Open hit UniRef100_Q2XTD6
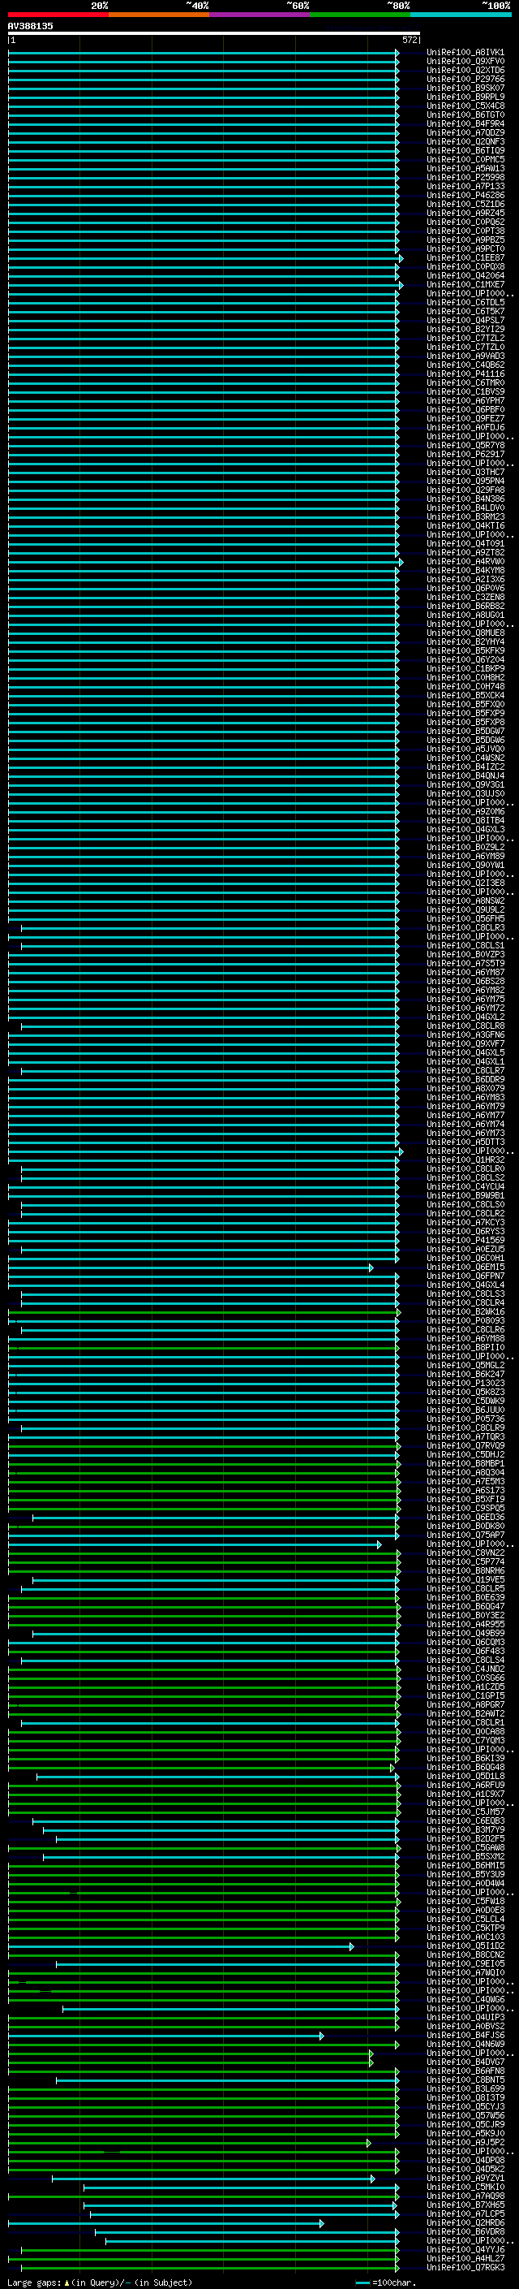Screen dimensions: 519x2289 pos(465,70)
